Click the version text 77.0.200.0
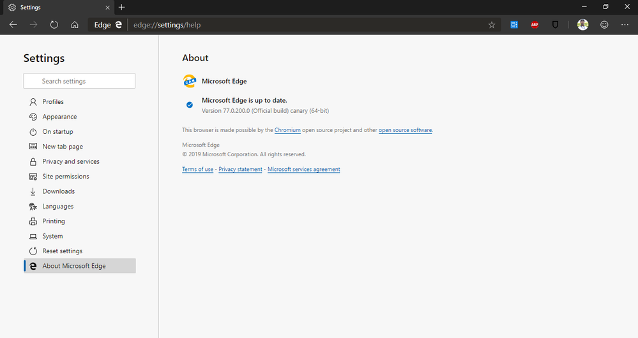The width and height of the screenshot is (638, 338). pyautogui.click(x=265, y=110)
